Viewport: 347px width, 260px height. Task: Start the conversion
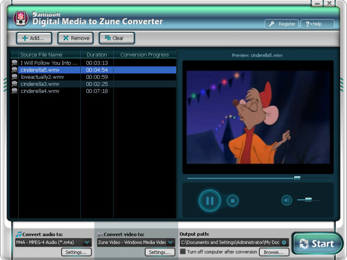pyautogui.click(x=317, y=244)
